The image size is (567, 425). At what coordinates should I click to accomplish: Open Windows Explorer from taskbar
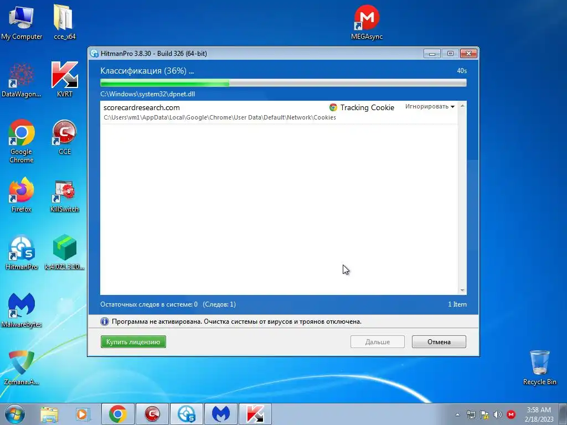tap(49, 414)
